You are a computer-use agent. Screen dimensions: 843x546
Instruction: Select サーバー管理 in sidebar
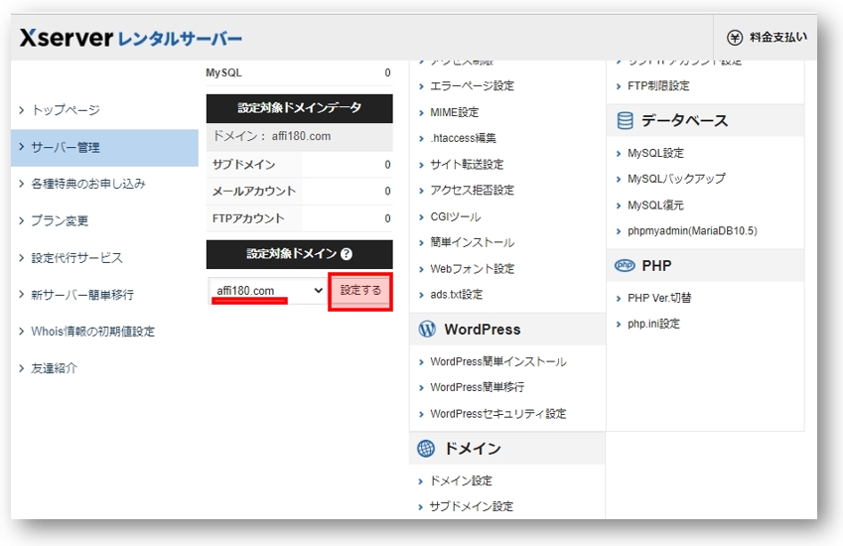pyautogui.click(x=105, y=147)
